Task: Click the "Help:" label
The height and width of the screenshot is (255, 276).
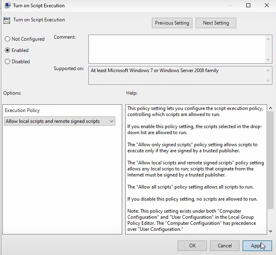Action: click(132, 93)
